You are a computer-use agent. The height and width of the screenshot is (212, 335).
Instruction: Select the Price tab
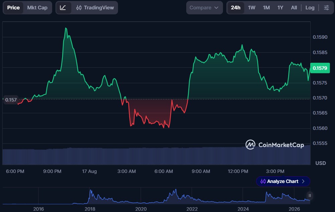click(x=13, y=8)
